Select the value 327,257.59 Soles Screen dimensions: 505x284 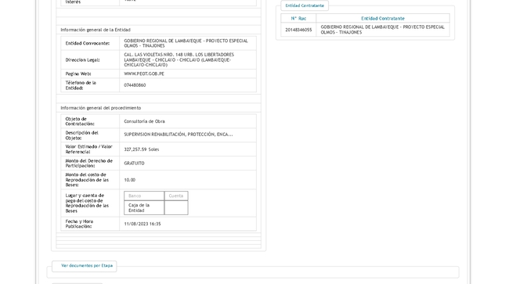pyautogui.click(x=142, y=149)
